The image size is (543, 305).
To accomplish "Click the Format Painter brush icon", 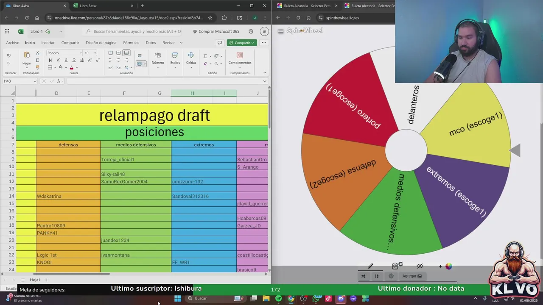I will click(37, 67).
